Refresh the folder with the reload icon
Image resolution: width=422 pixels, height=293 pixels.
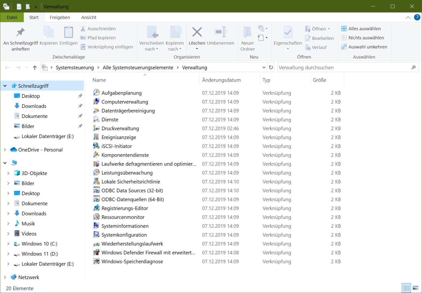271,67
